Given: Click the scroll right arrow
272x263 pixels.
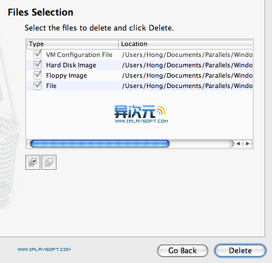Looking at the screenshot, I should click(x=248, y=144).
